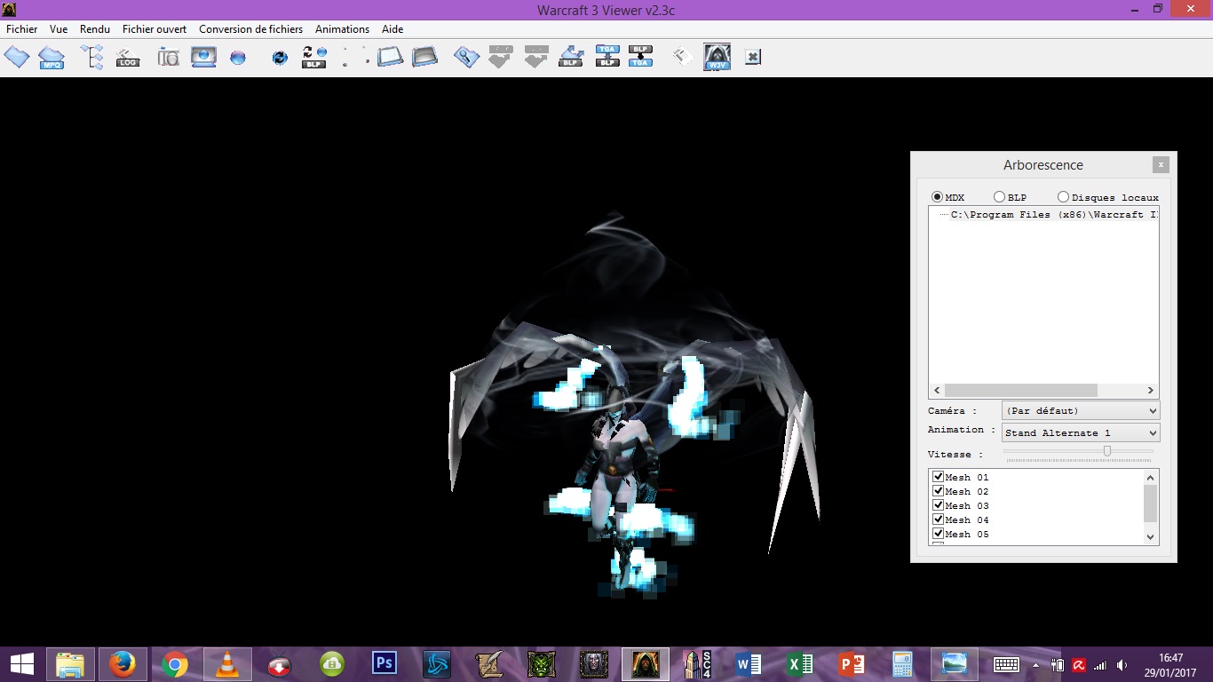
Task: Open the Fichier menu
Action: pos(22,29)
